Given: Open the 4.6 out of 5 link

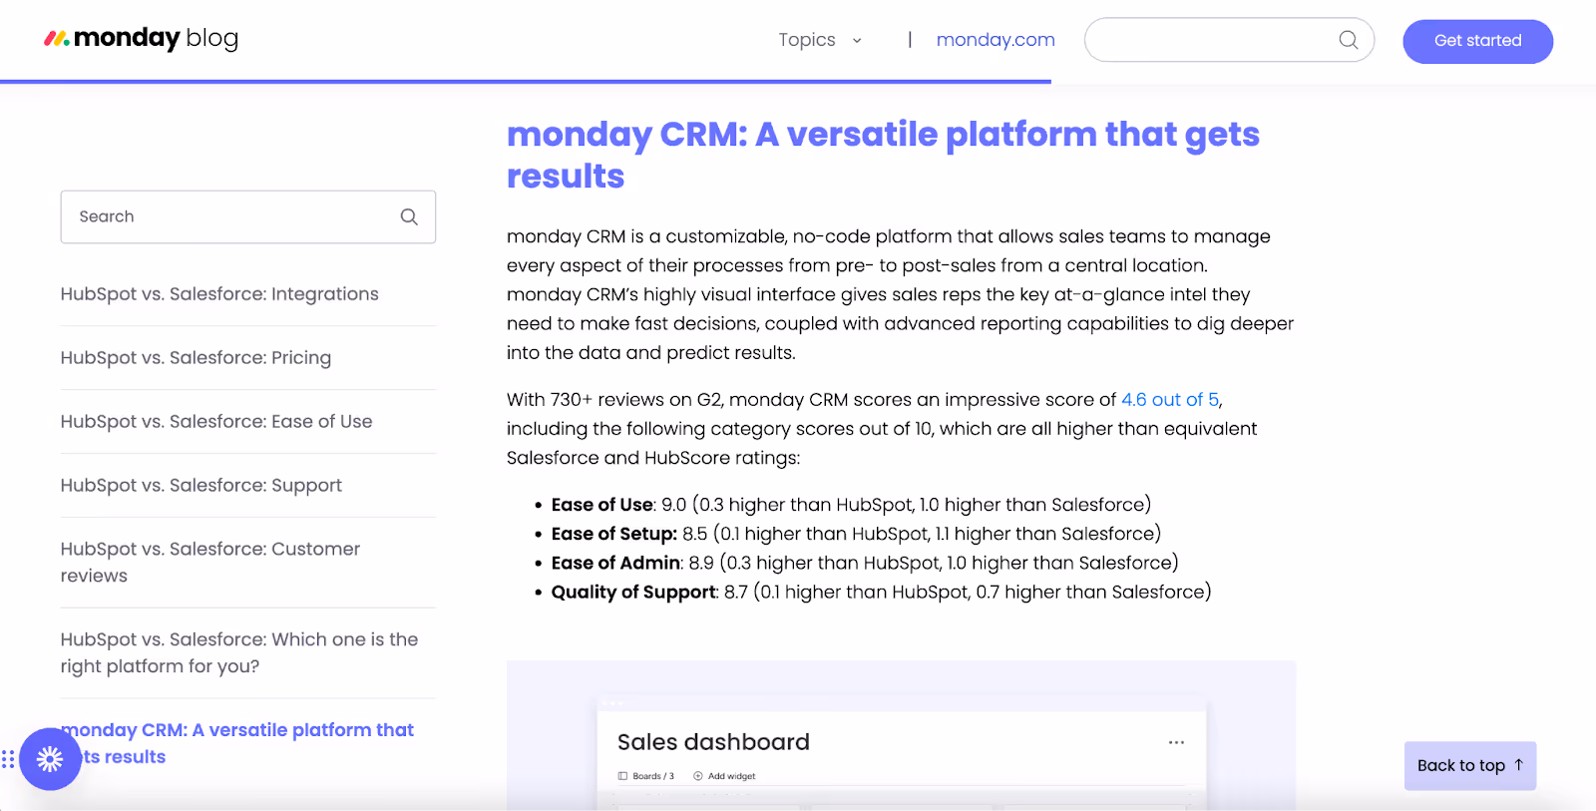Looking at the screenshot, I should tap(1170, 400).
